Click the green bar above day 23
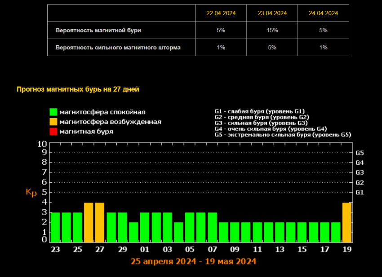382x277 pixels. (x=55, y=227)
